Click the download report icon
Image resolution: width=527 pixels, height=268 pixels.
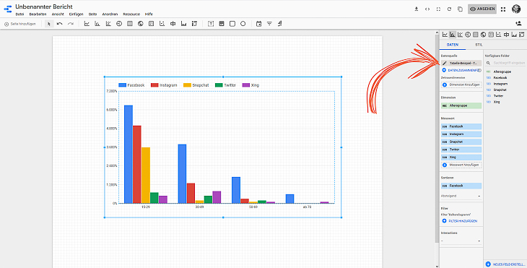pos(417,9)
